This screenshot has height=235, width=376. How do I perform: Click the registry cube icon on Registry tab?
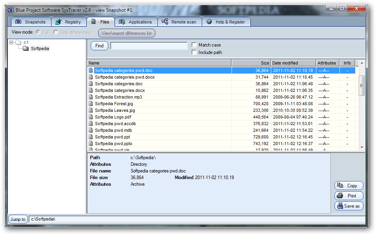(58, 22)
